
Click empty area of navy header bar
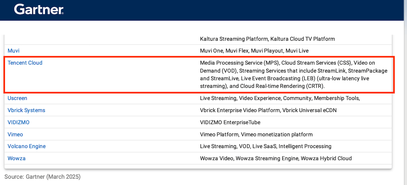tap(237, 10)
